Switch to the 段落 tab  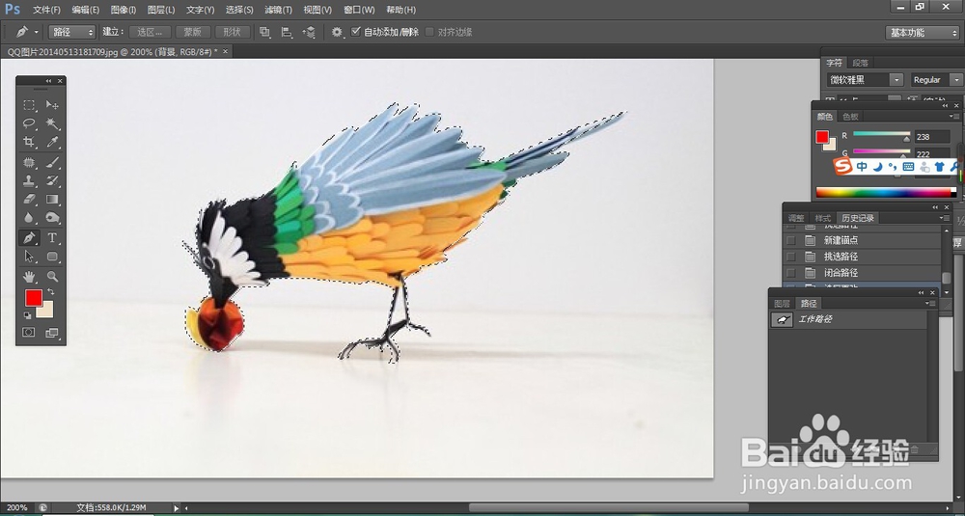861,63
